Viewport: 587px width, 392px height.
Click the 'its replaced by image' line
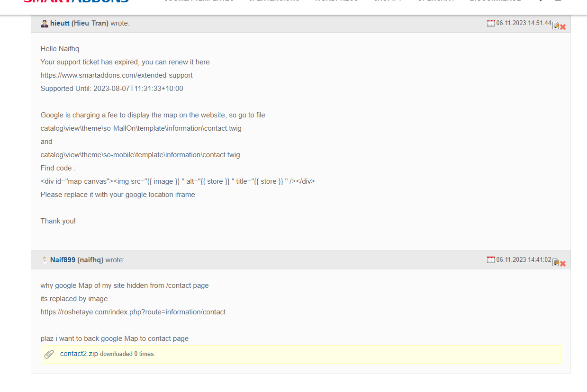(x=74, y=299)
